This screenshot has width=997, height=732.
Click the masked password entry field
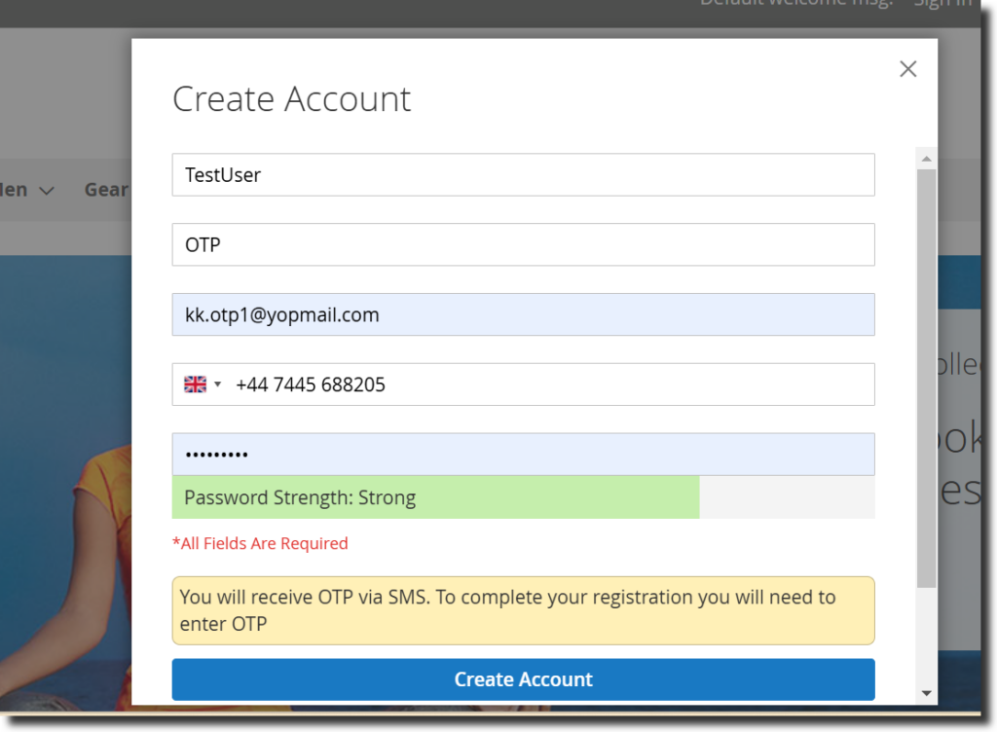(523, 454)
